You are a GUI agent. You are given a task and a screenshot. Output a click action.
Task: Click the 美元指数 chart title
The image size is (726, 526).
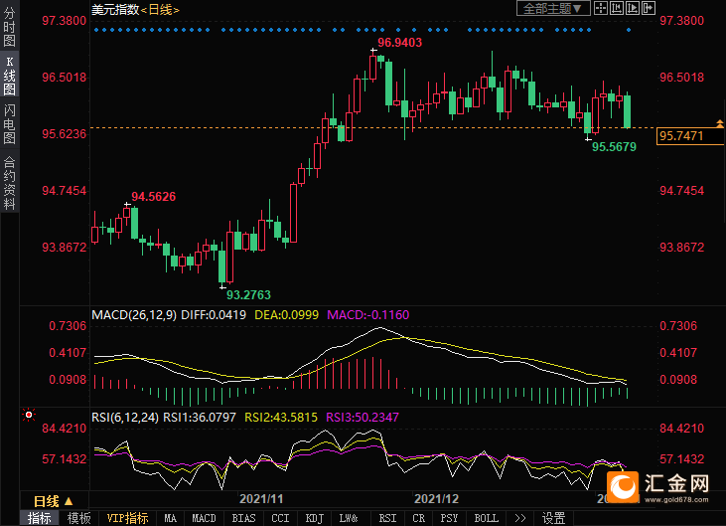[x=115, y=9]
